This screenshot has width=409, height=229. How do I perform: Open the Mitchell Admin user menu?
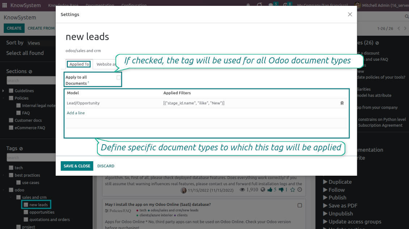tap(380, 5)
